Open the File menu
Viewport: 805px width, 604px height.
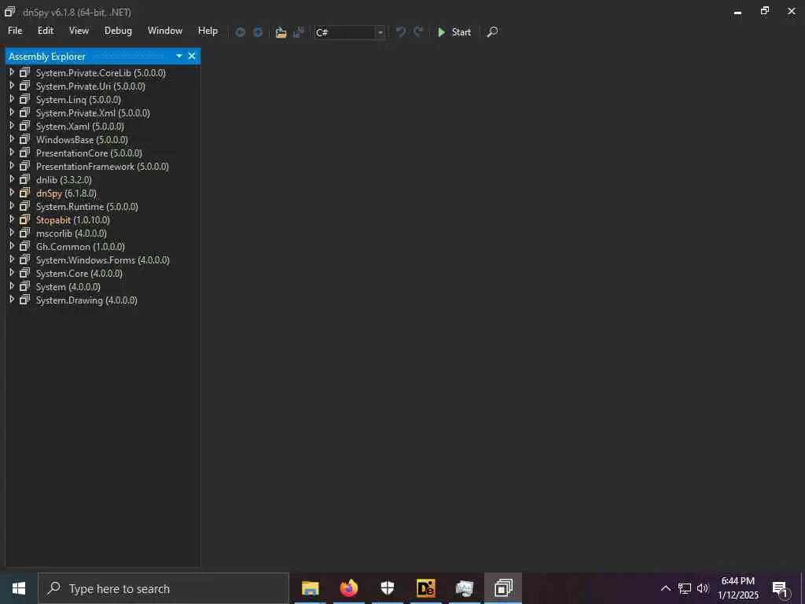(15, 31)
